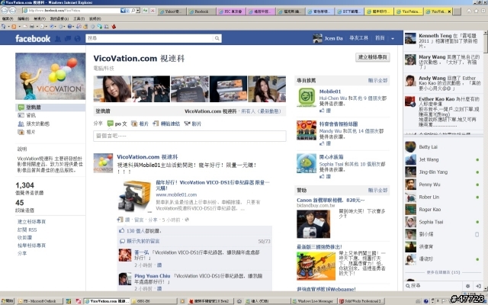Collapse chat sidebar with arrow icon

pyautogui.click(x=478, y=286)
